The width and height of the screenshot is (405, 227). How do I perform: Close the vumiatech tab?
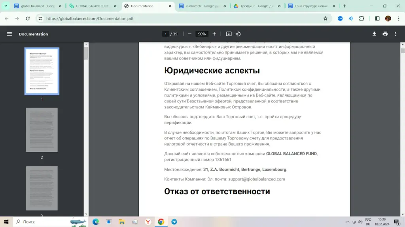pyautogui.click(x=225, y=6)
